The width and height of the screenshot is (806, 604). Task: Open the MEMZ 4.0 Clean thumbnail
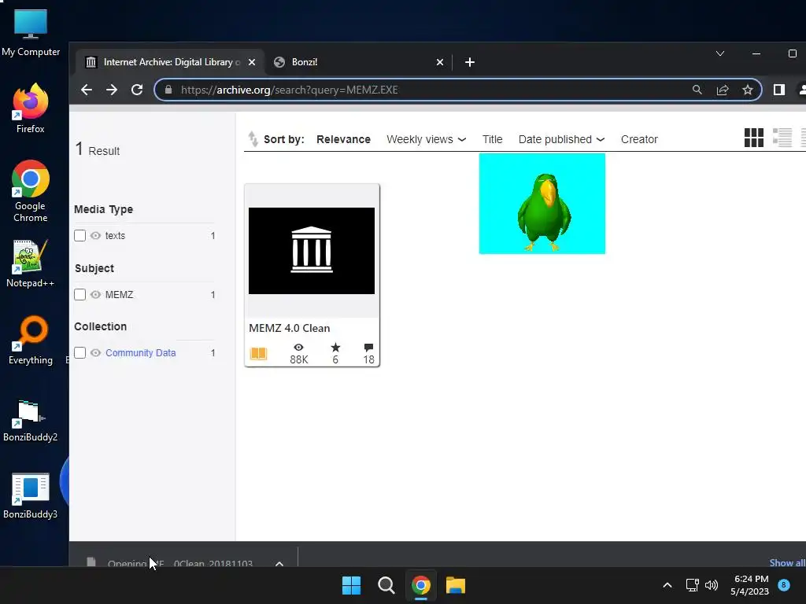point(312,251)
